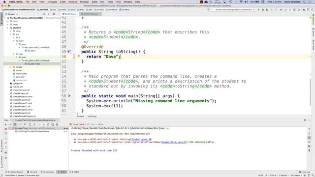Hide the Project panel with minus icon
Screen dimensions: 315x177
click(58, 14)
